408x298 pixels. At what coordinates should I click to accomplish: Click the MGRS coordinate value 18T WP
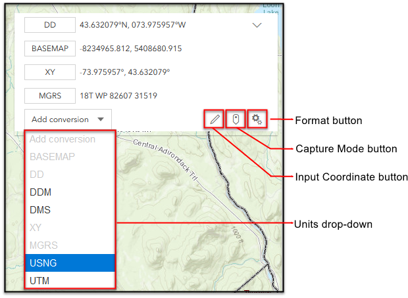click(118, 96)
